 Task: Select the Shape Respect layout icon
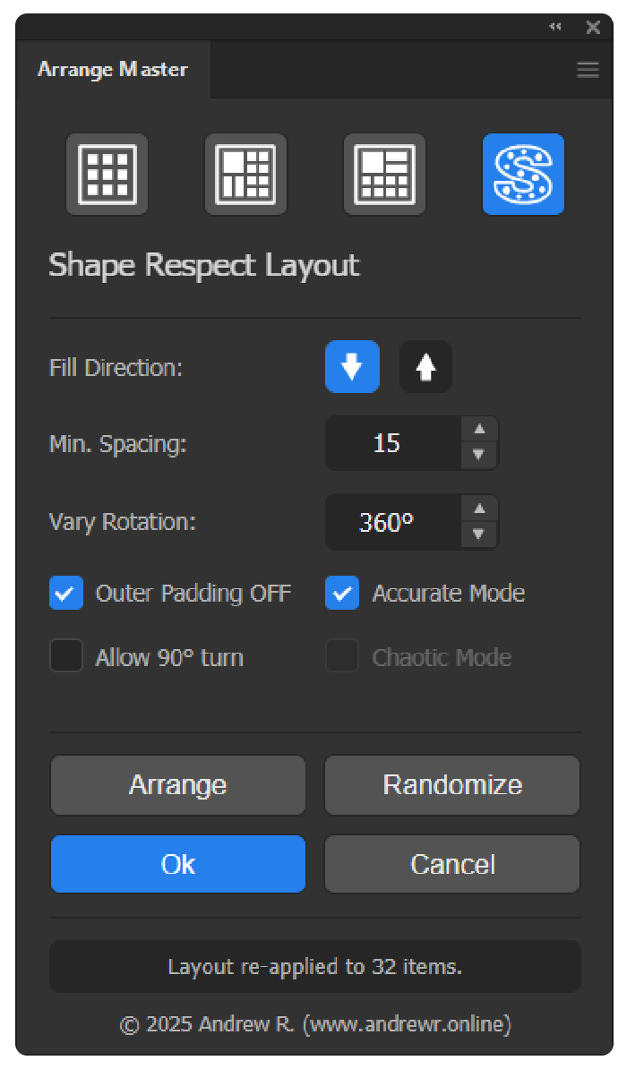pos(523,175)
